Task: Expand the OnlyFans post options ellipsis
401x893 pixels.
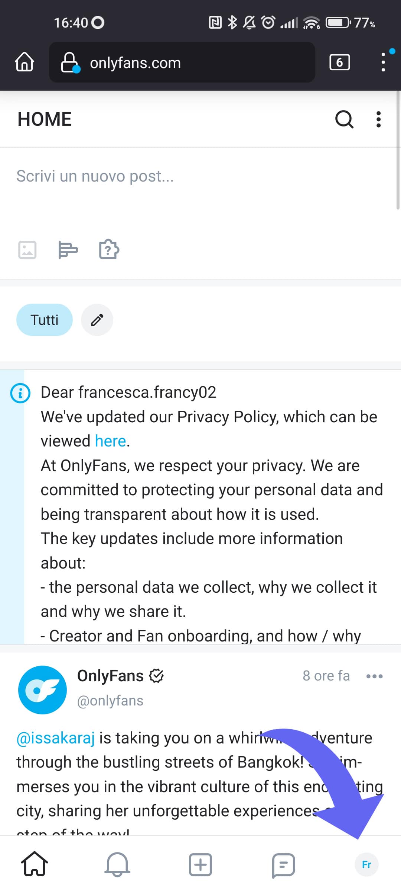Action: pyautogui.click(x=374, y=676)
